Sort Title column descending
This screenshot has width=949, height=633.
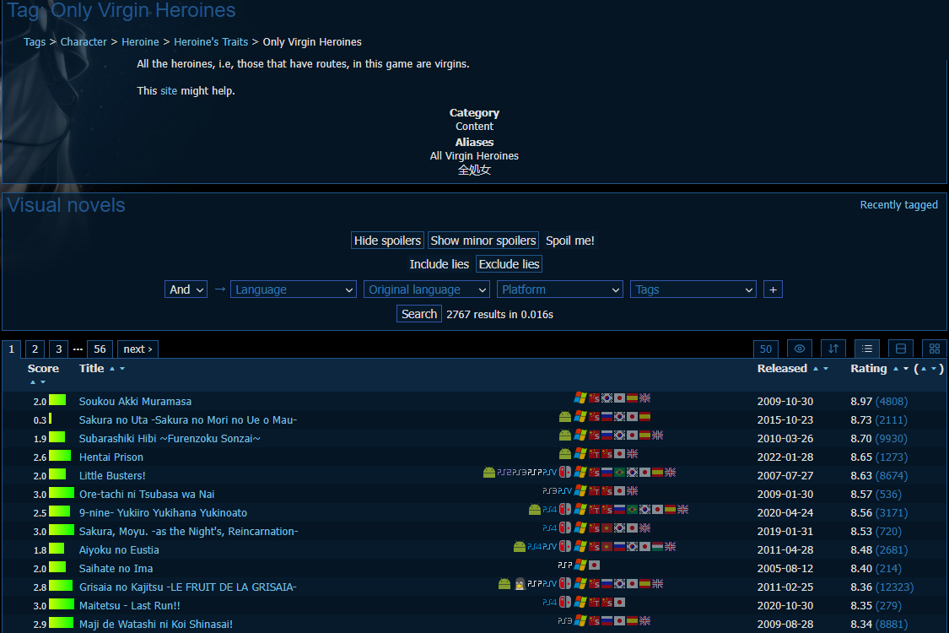tap(122, 368)
